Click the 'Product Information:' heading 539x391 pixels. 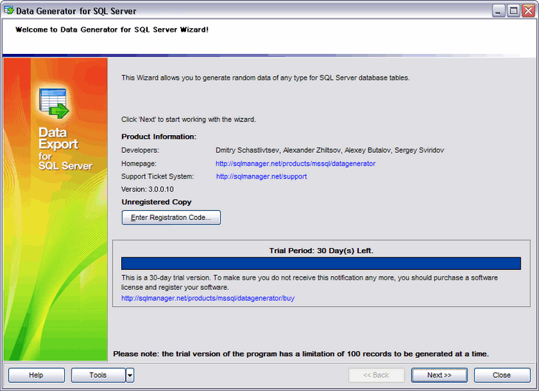click(x=159, y=136)
